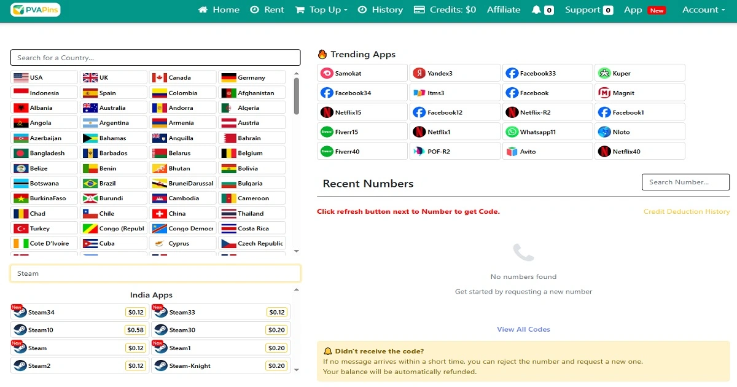This screenshot has height=387, width=737.
Task: Select the Fiverr15 app tile
Action: [362, 132]
